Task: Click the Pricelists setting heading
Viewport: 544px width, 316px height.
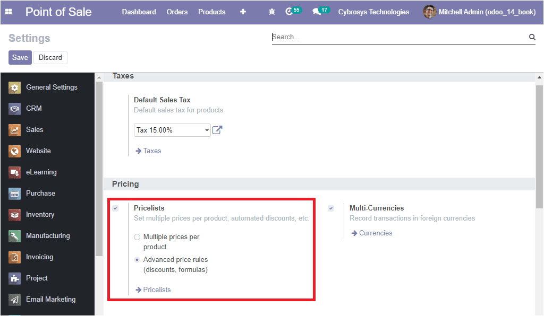Action: point(149,208)
